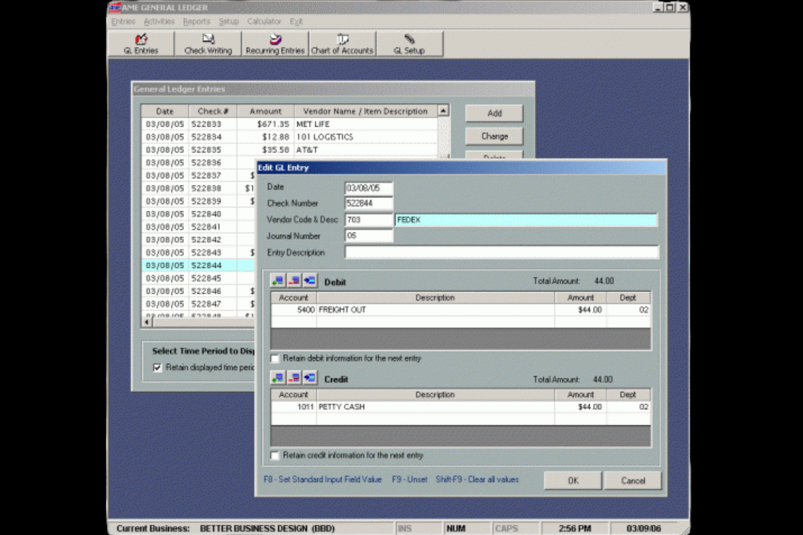Viewport: 803px width, 535px height.
Task: Open GL Setup using the toolbar icon
Action: 409,43
